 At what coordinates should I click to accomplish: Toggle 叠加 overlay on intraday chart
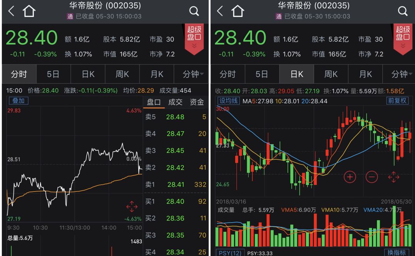click(18, 101)
